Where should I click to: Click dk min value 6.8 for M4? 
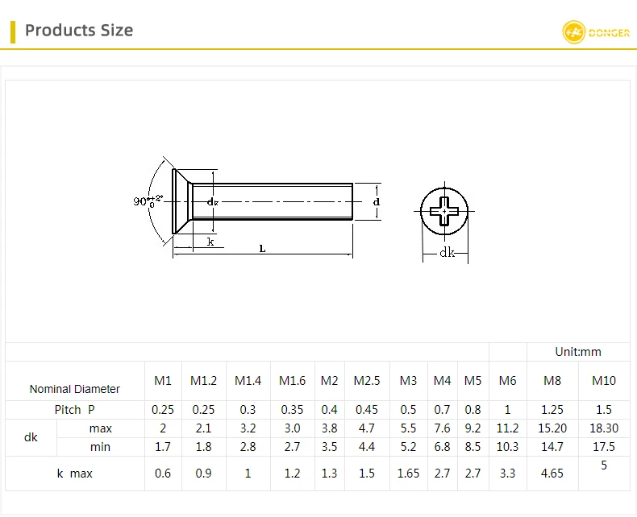coord(442,447)
